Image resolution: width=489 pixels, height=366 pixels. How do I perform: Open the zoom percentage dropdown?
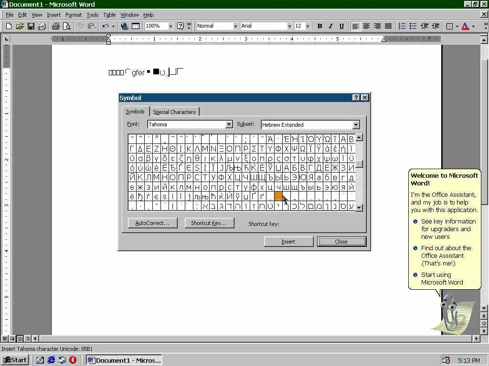[x=170, y=26]
